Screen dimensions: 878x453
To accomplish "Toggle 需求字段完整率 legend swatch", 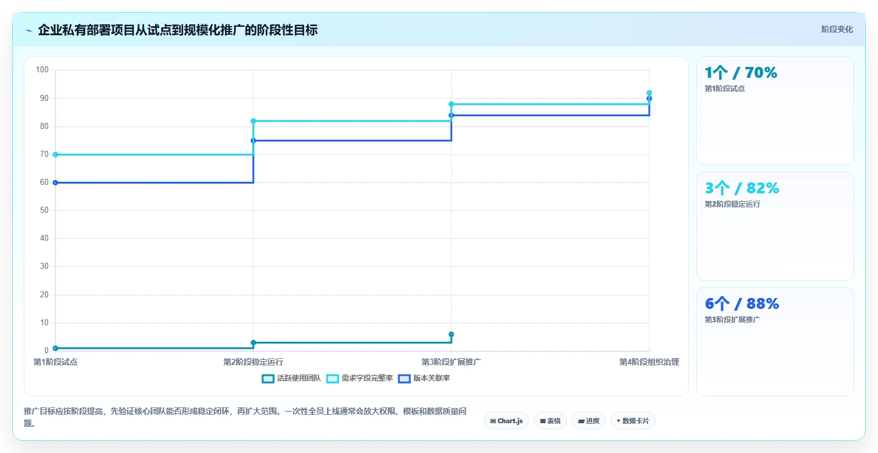I will point(333,378).
